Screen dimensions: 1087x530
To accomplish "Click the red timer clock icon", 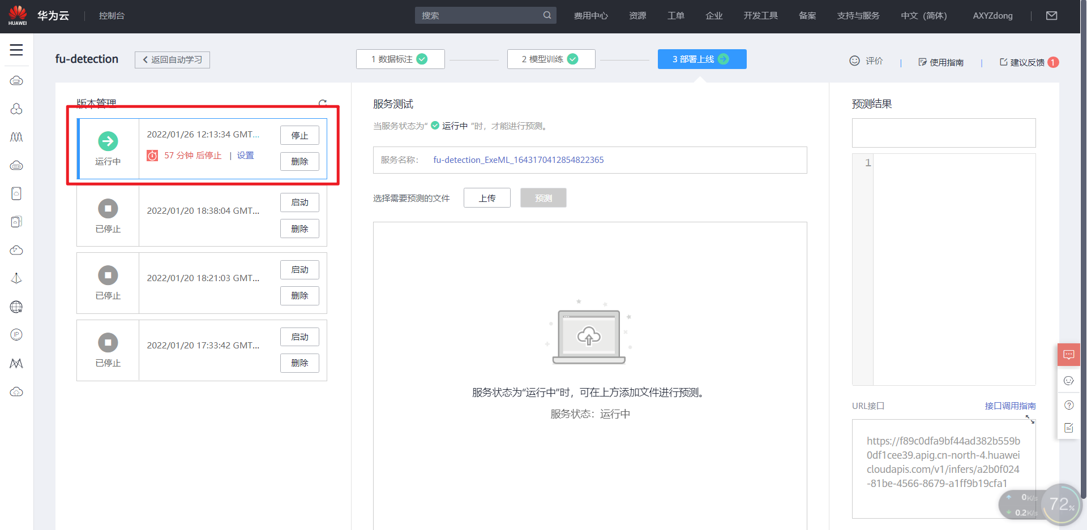I will tap(152, 156).
